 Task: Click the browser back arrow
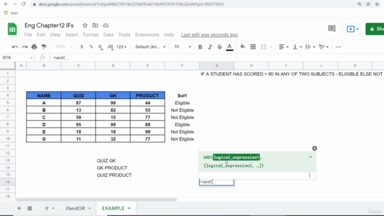pyautogui.click(x=6, y=4)
